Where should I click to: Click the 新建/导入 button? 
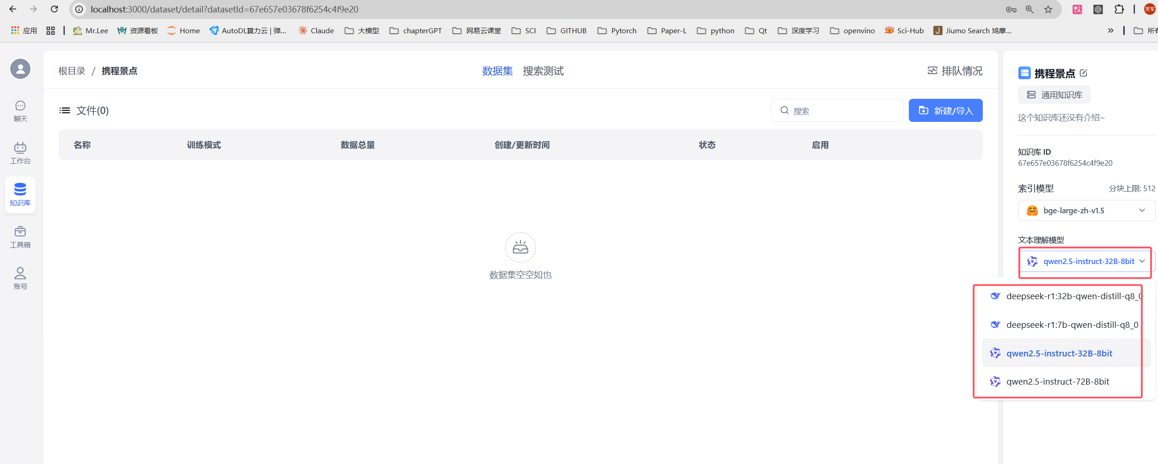point(945,110)
